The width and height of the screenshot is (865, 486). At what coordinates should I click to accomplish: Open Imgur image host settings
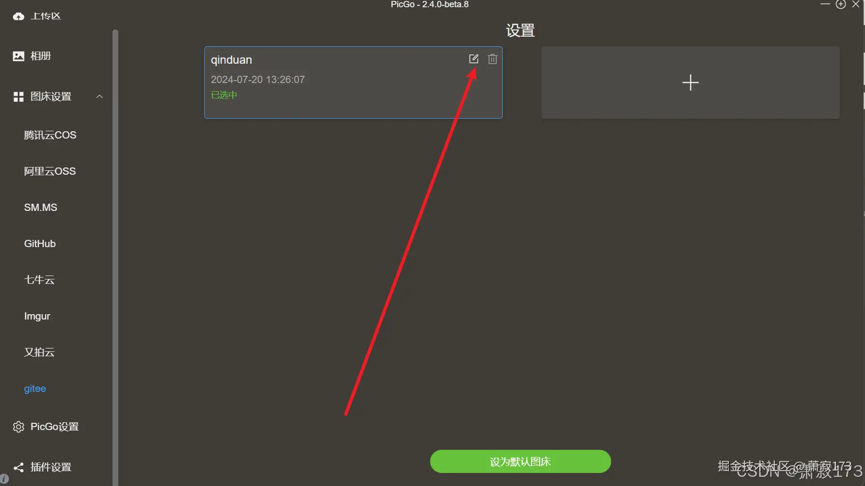coord(37,316)
